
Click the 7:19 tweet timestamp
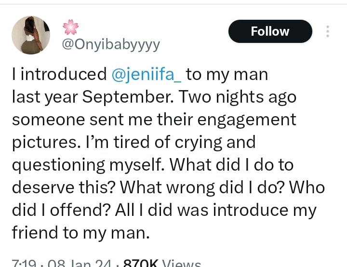21,264
